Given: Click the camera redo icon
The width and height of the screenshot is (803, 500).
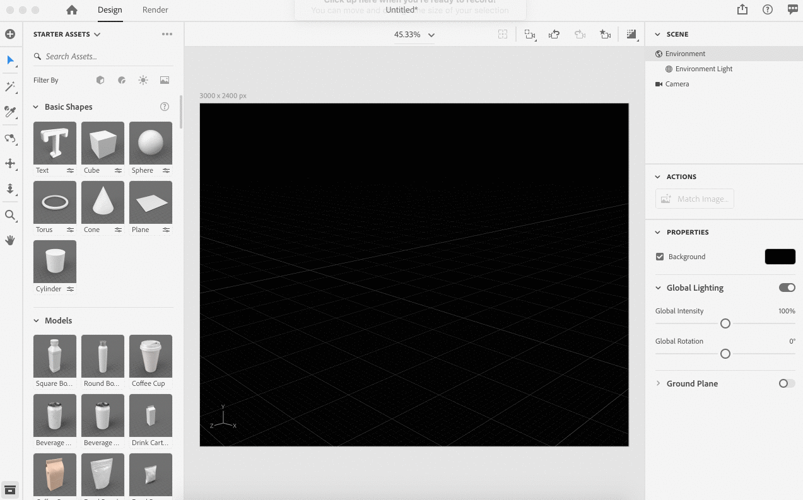Looking at the screenshot, I should [x=580, y=35].
